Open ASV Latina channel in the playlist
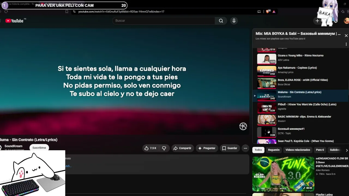 [x=283, y=60]
